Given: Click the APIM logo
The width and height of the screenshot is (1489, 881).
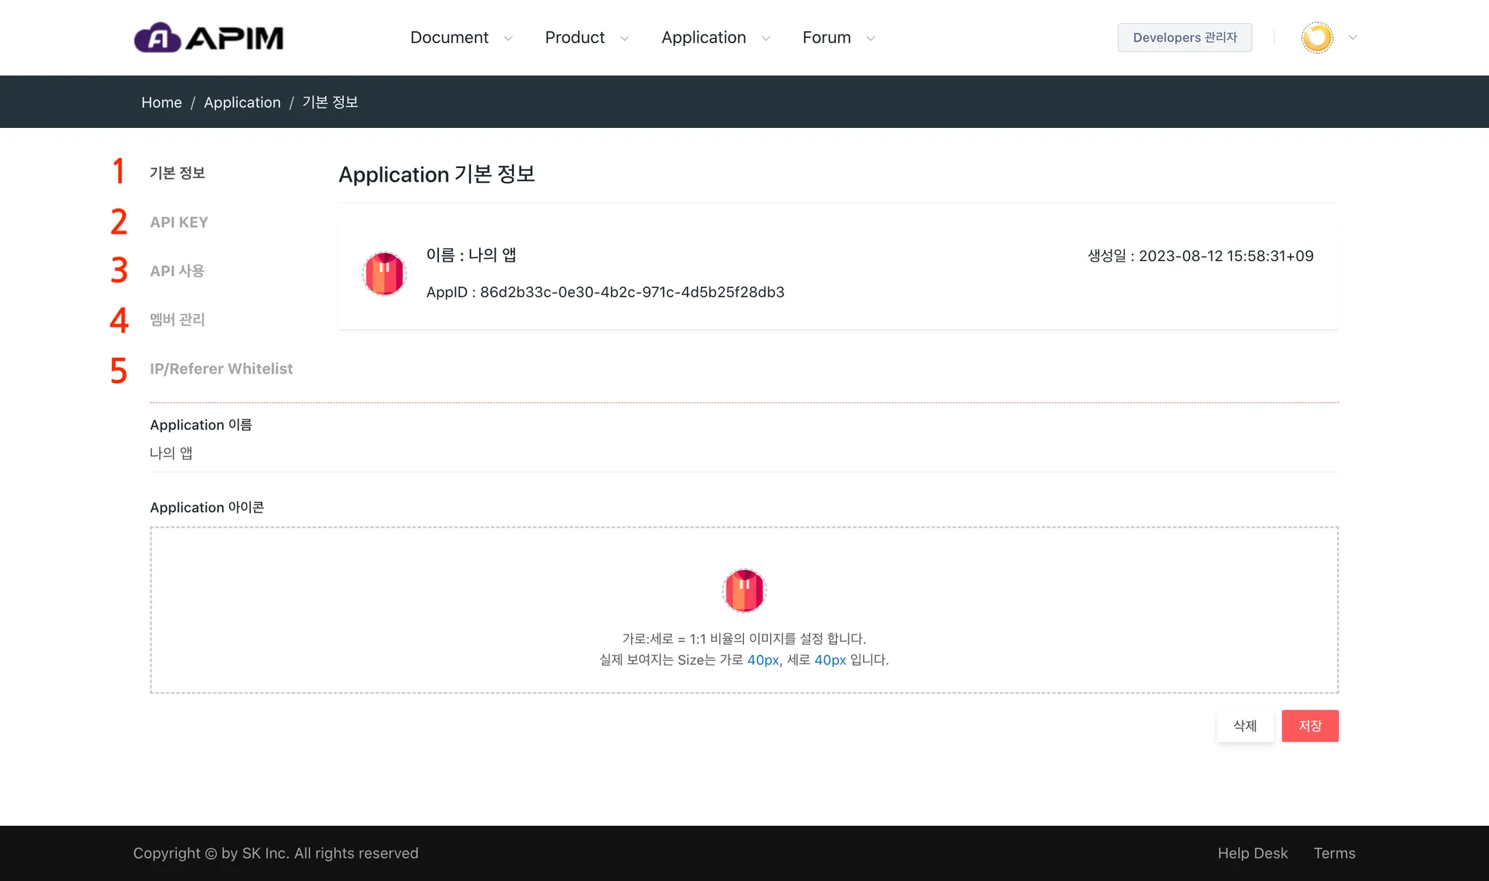Looking at the screenshot, I should click(209, 38).
